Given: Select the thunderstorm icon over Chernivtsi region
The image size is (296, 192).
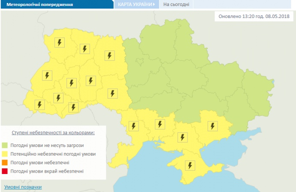Looking at the screenshot, I should coord(74,107).
